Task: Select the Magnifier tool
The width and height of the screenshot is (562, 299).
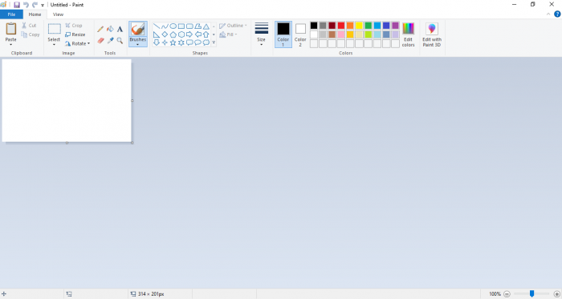Action: (120, 41)
